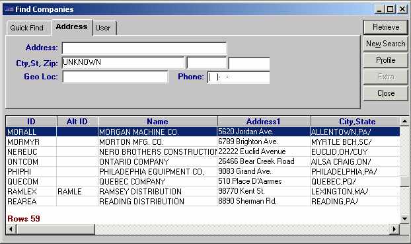The image size is (411, 244).
Task: Click the REAREA ID cell
Action: click(x=31, y=202)
